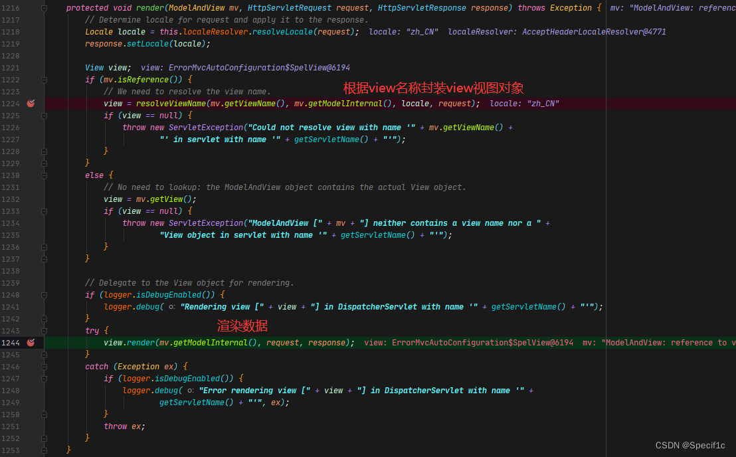Image resolution: width=736 pixels, height=457 pixels.
Task: Remove the breakpoint on line 1244
Action: (x=31, y=343)
